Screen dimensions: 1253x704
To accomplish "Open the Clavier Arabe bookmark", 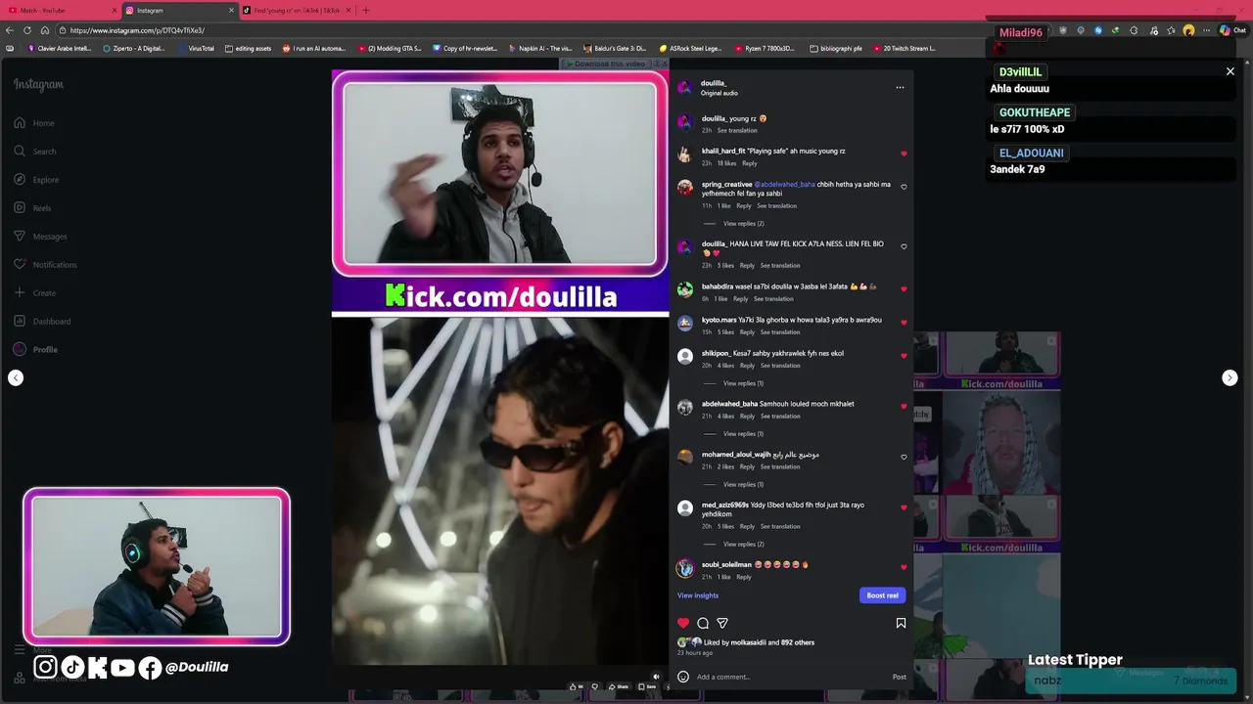I will coord(60,48).
